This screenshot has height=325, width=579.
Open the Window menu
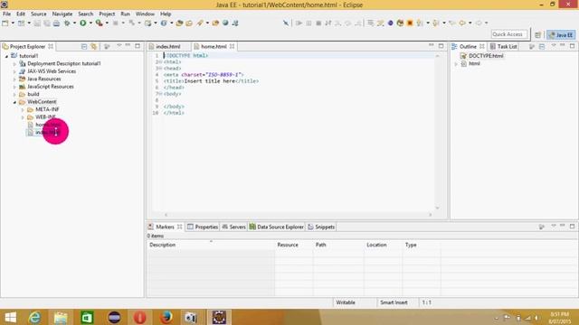pyautogui.click(x=145, y=14)
